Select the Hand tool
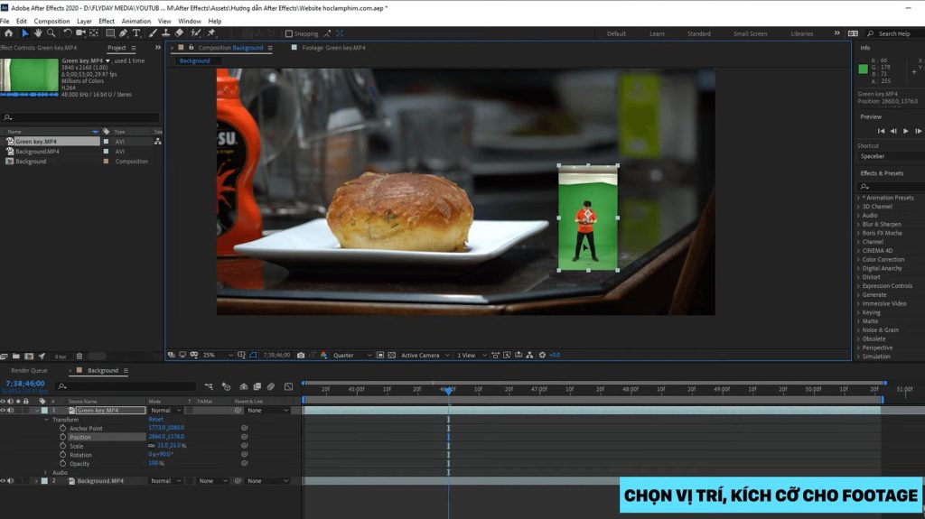Image resolution: width=925 pixels, height=519 pixels. pyautogui.click(x=38, y=33)
